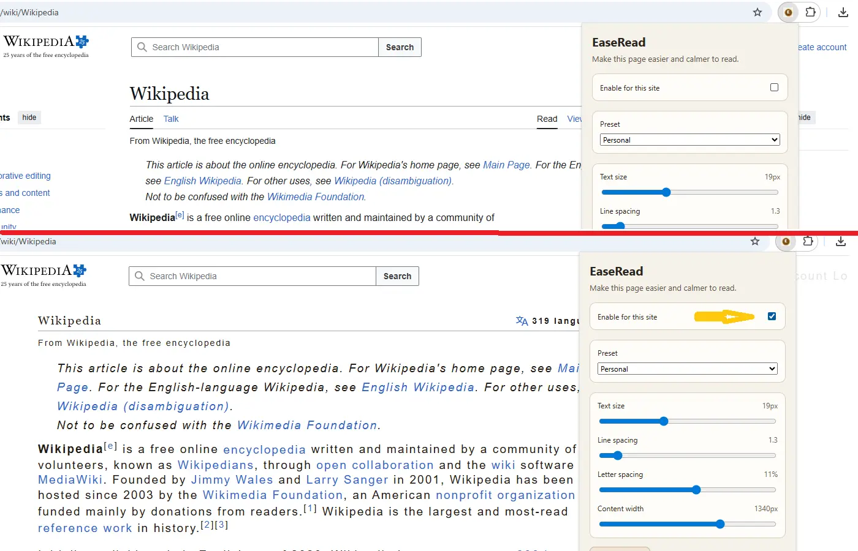Open the EaseRead extension icon in toolbar
This screenshot has width=858, height=551.
(x=788, y=12)
